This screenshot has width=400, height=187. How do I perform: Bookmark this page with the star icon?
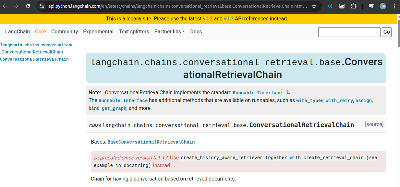[x=314, y=6]
